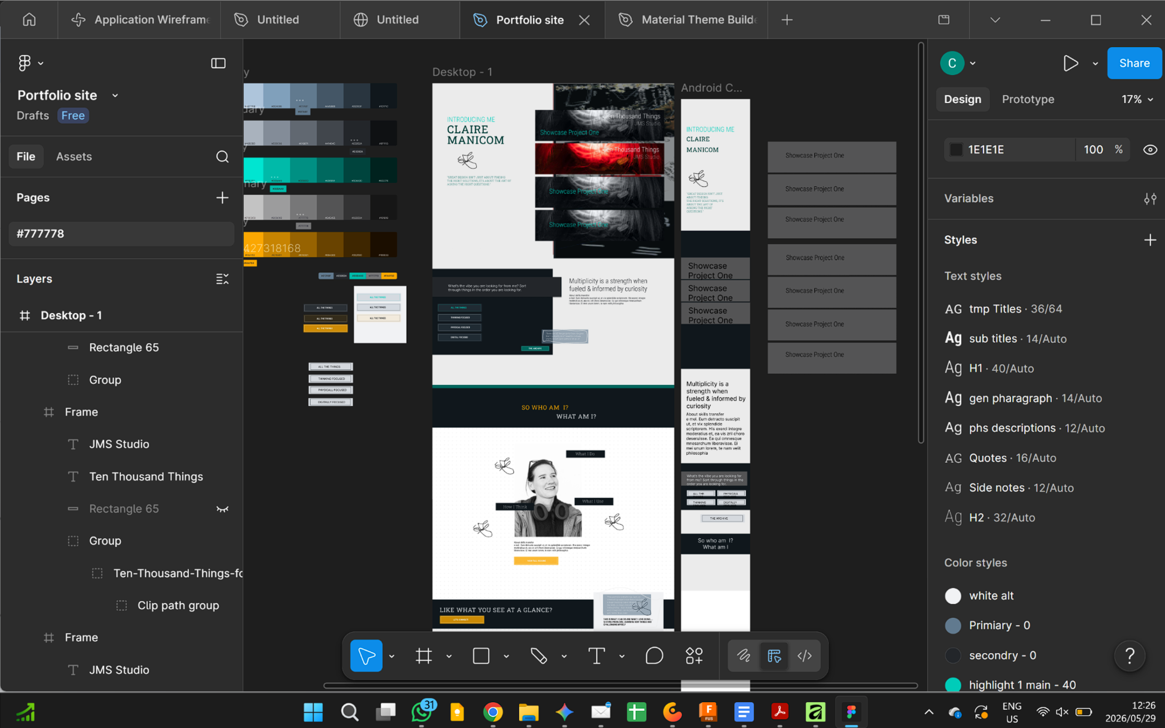
Task: Expand Pen tool options
Action: coord(564,656)
